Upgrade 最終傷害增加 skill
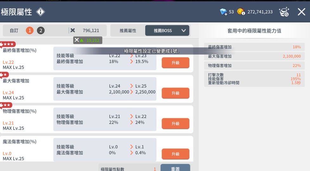 tap(176, 63)
